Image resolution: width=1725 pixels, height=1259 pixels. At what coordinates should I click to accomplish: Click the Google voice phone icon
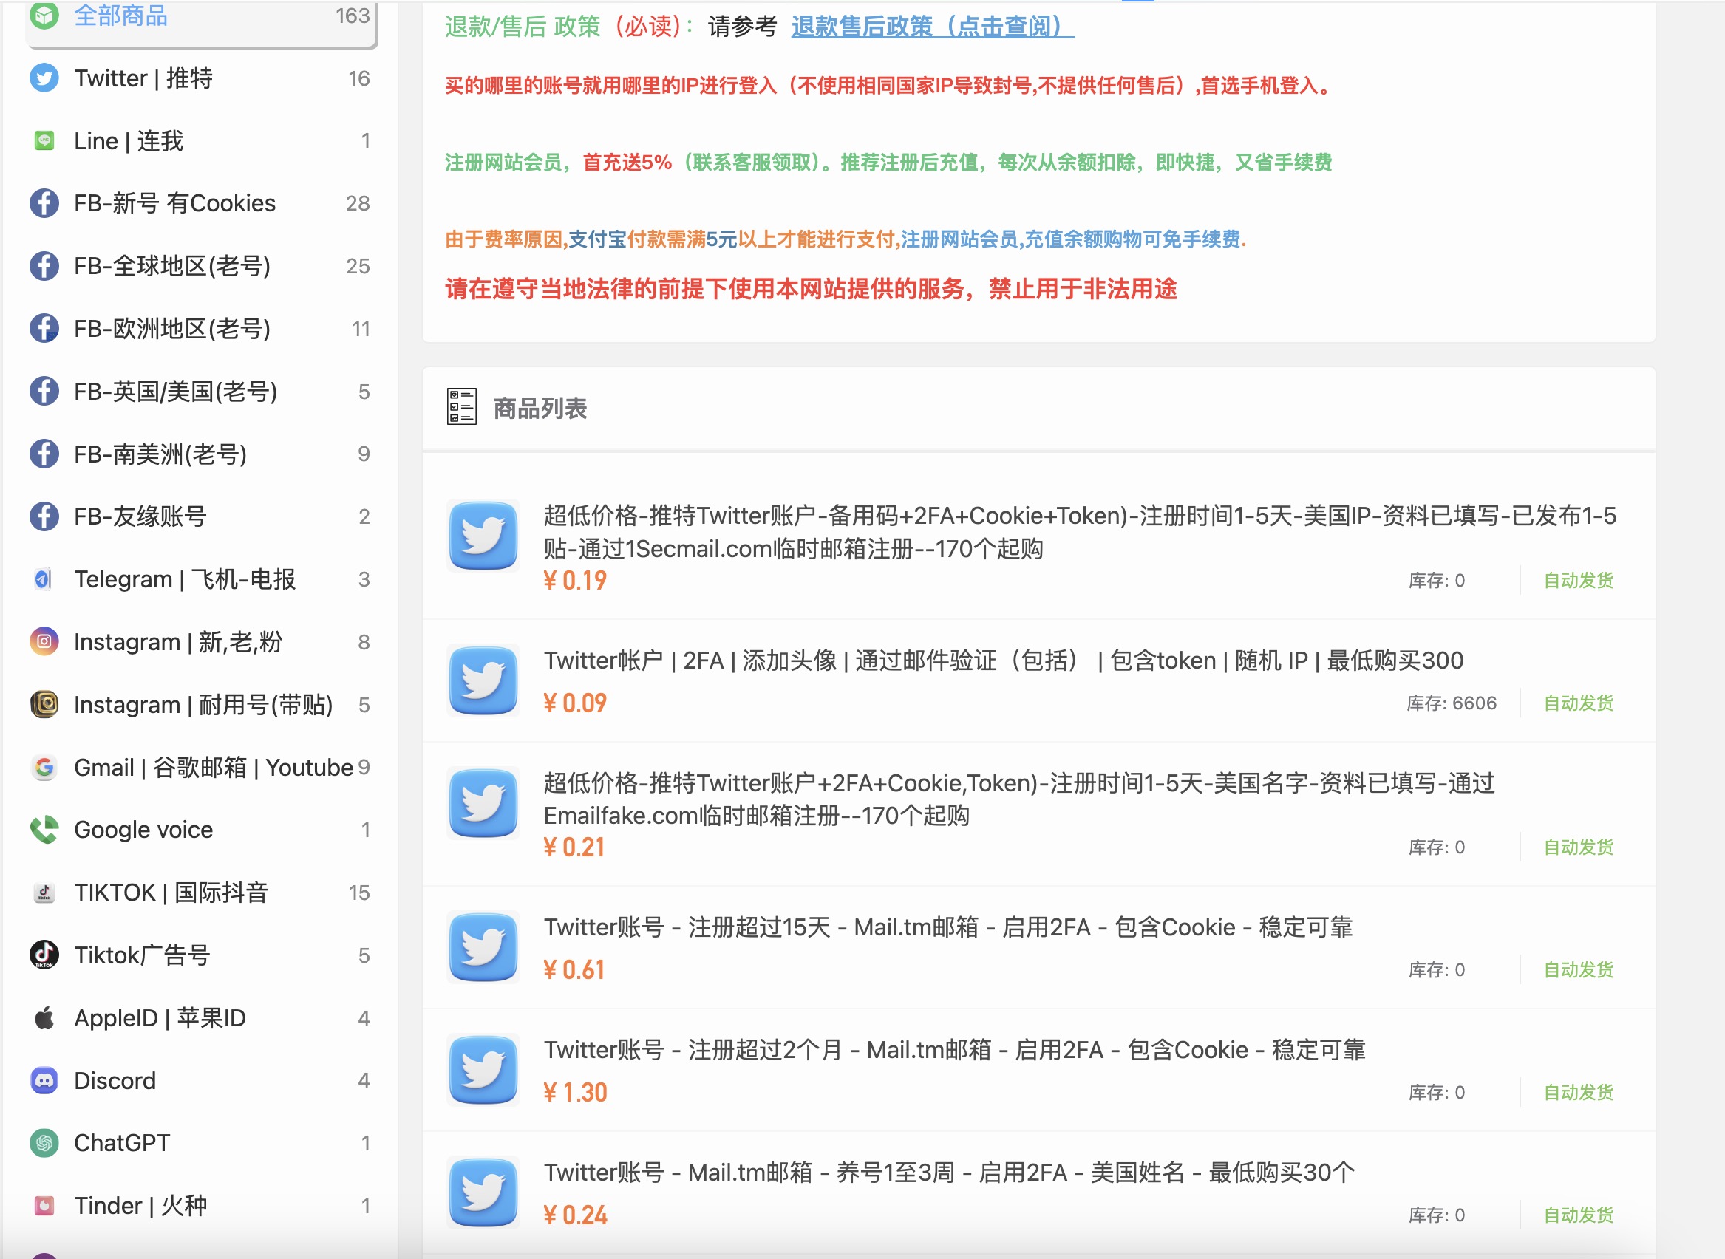tap(44, 829)
